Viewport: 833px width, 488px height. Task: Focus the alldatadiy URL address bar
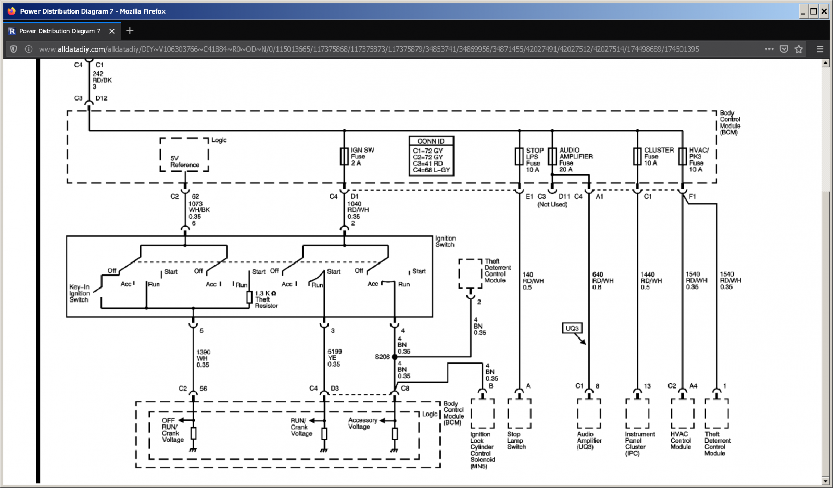pyautogui.click(x=369, y=49)
